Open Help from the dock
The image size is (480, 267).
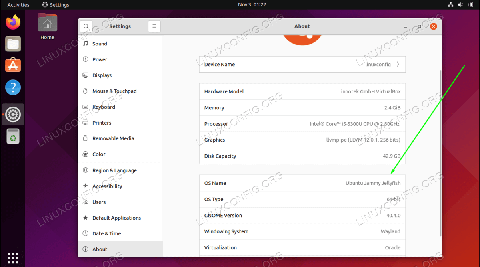point(13,87)
